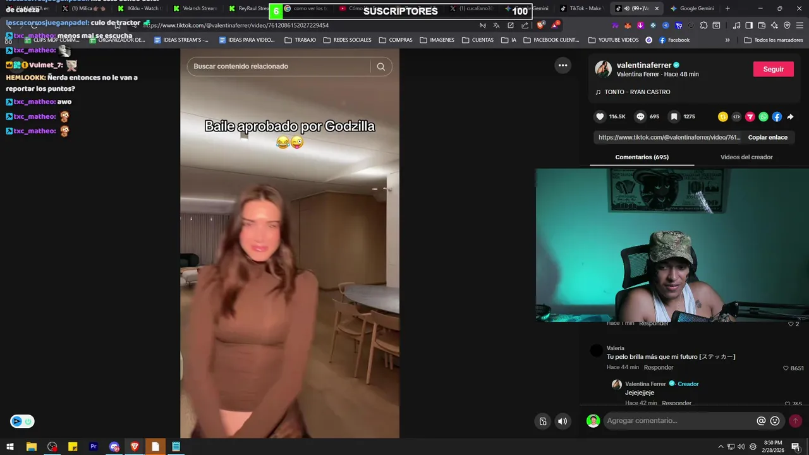Open the translate page icon in address bar
Screen dimensions: 809x455
coord(496,25)
